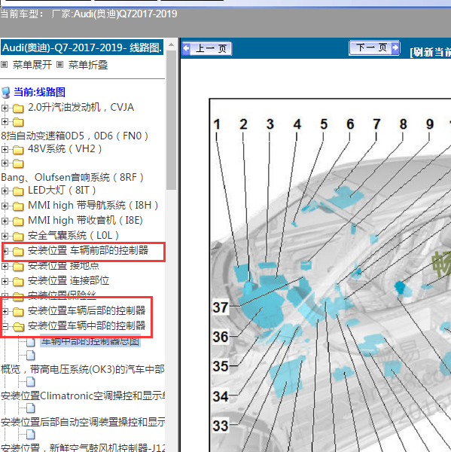Viewport: 451px width, 452px height.
Task: Select 安装位置 接地点 label
Action: 63,265
